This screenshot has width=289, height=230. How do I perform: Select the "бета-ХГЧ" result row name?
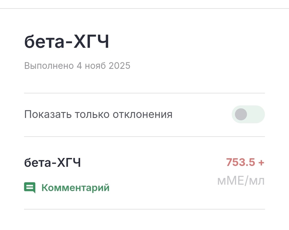pos(52,163)
